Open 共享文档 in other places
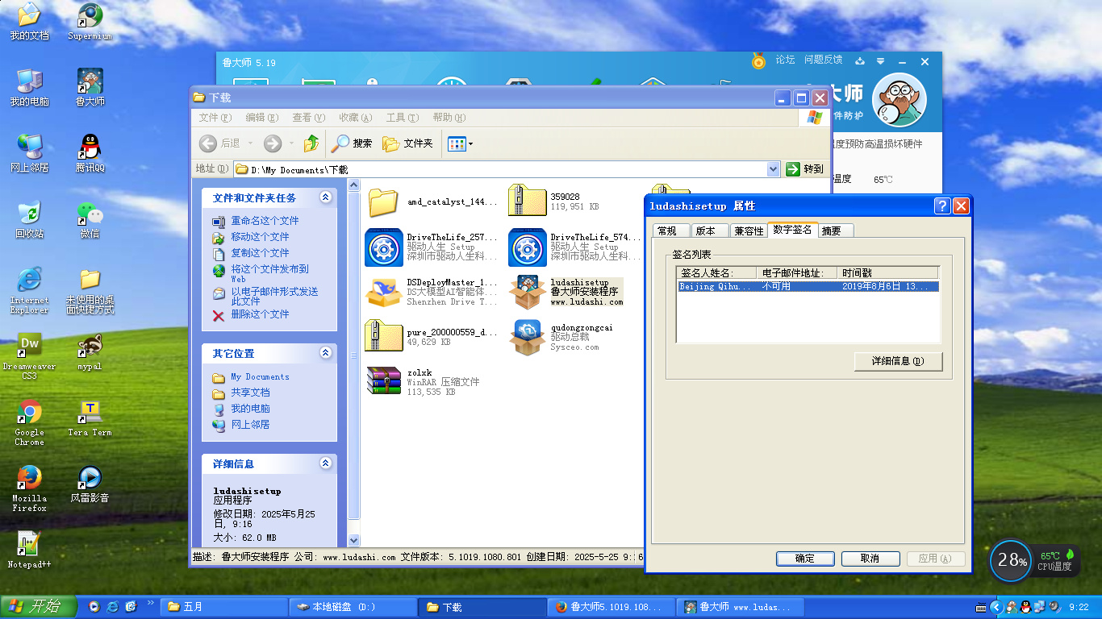 point(250,393)
